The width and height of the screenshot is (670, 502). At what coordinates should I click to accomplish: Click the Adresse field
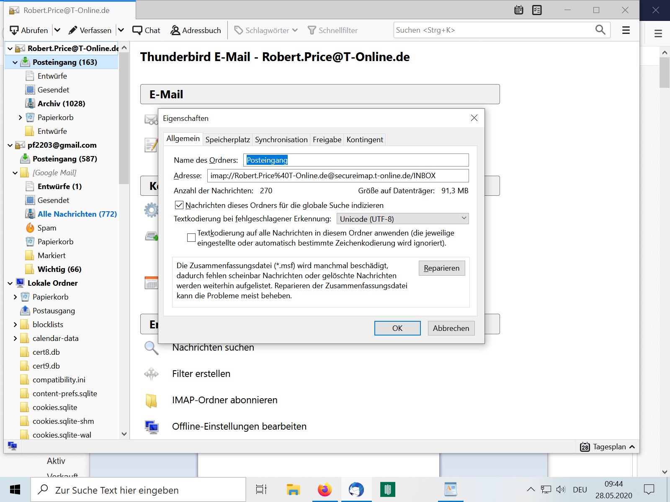(x=338, y=176)
